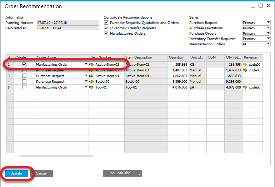Open the link arrow for Active-Item-04
Viewport: 275px width, 187px height.
click(x=91, y=76)
